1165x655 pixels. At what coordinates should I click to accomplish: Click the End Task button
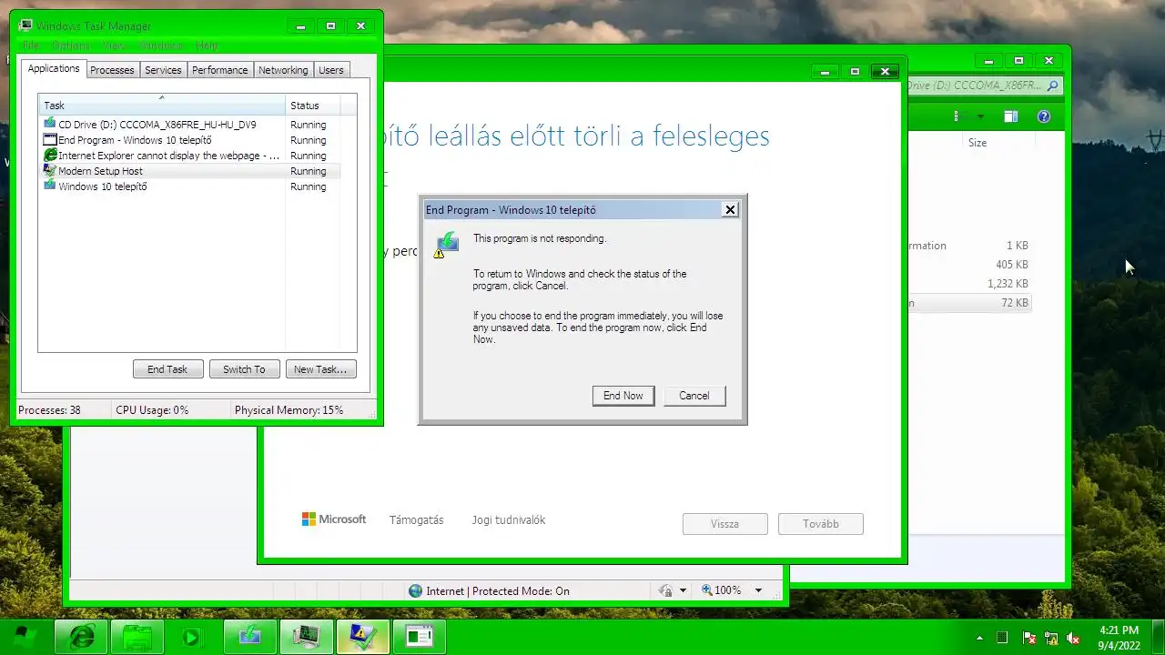[x=167, y=369]
